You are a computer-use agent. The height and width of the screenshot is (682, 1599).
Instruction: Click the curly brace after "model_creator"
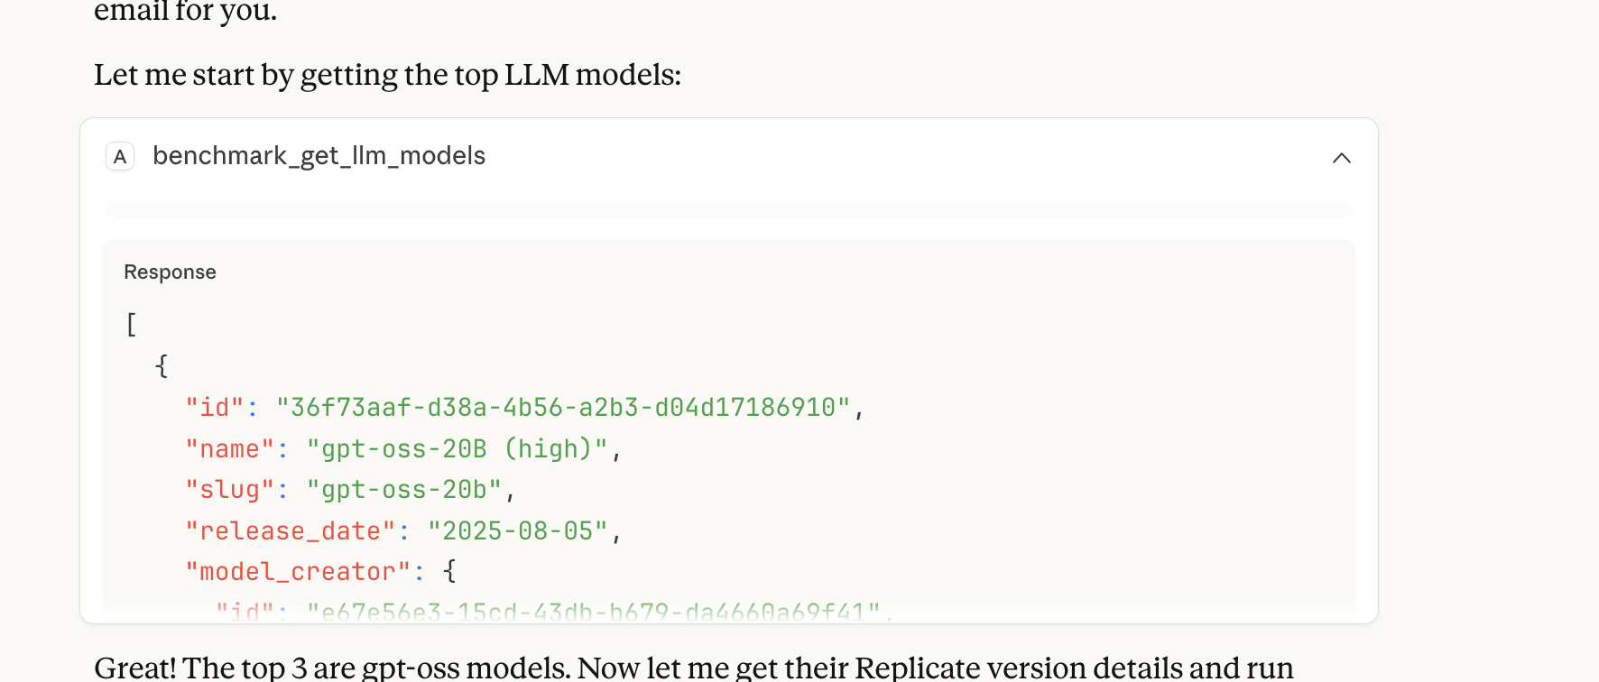tap(449, 572)
